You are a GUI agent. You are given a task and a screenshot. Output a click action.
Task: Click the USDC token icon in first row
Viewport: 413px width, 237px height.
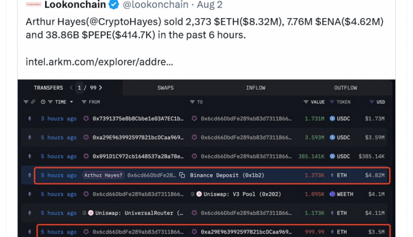click(333, 118)
